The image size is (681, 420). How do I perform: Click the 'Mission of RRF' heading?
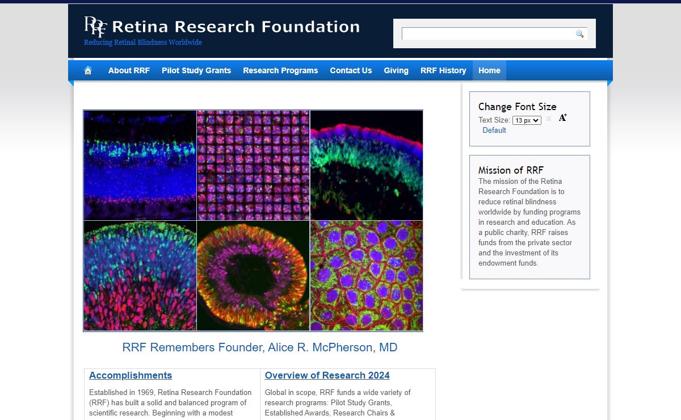(511, 170)
